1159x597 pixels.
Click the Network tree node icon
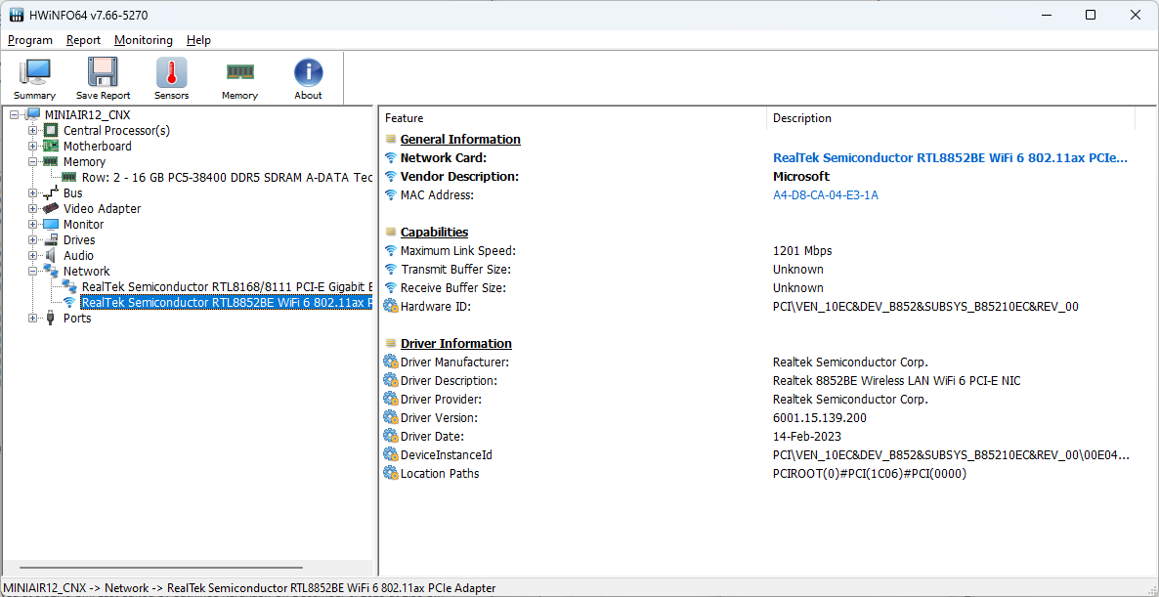51,271
